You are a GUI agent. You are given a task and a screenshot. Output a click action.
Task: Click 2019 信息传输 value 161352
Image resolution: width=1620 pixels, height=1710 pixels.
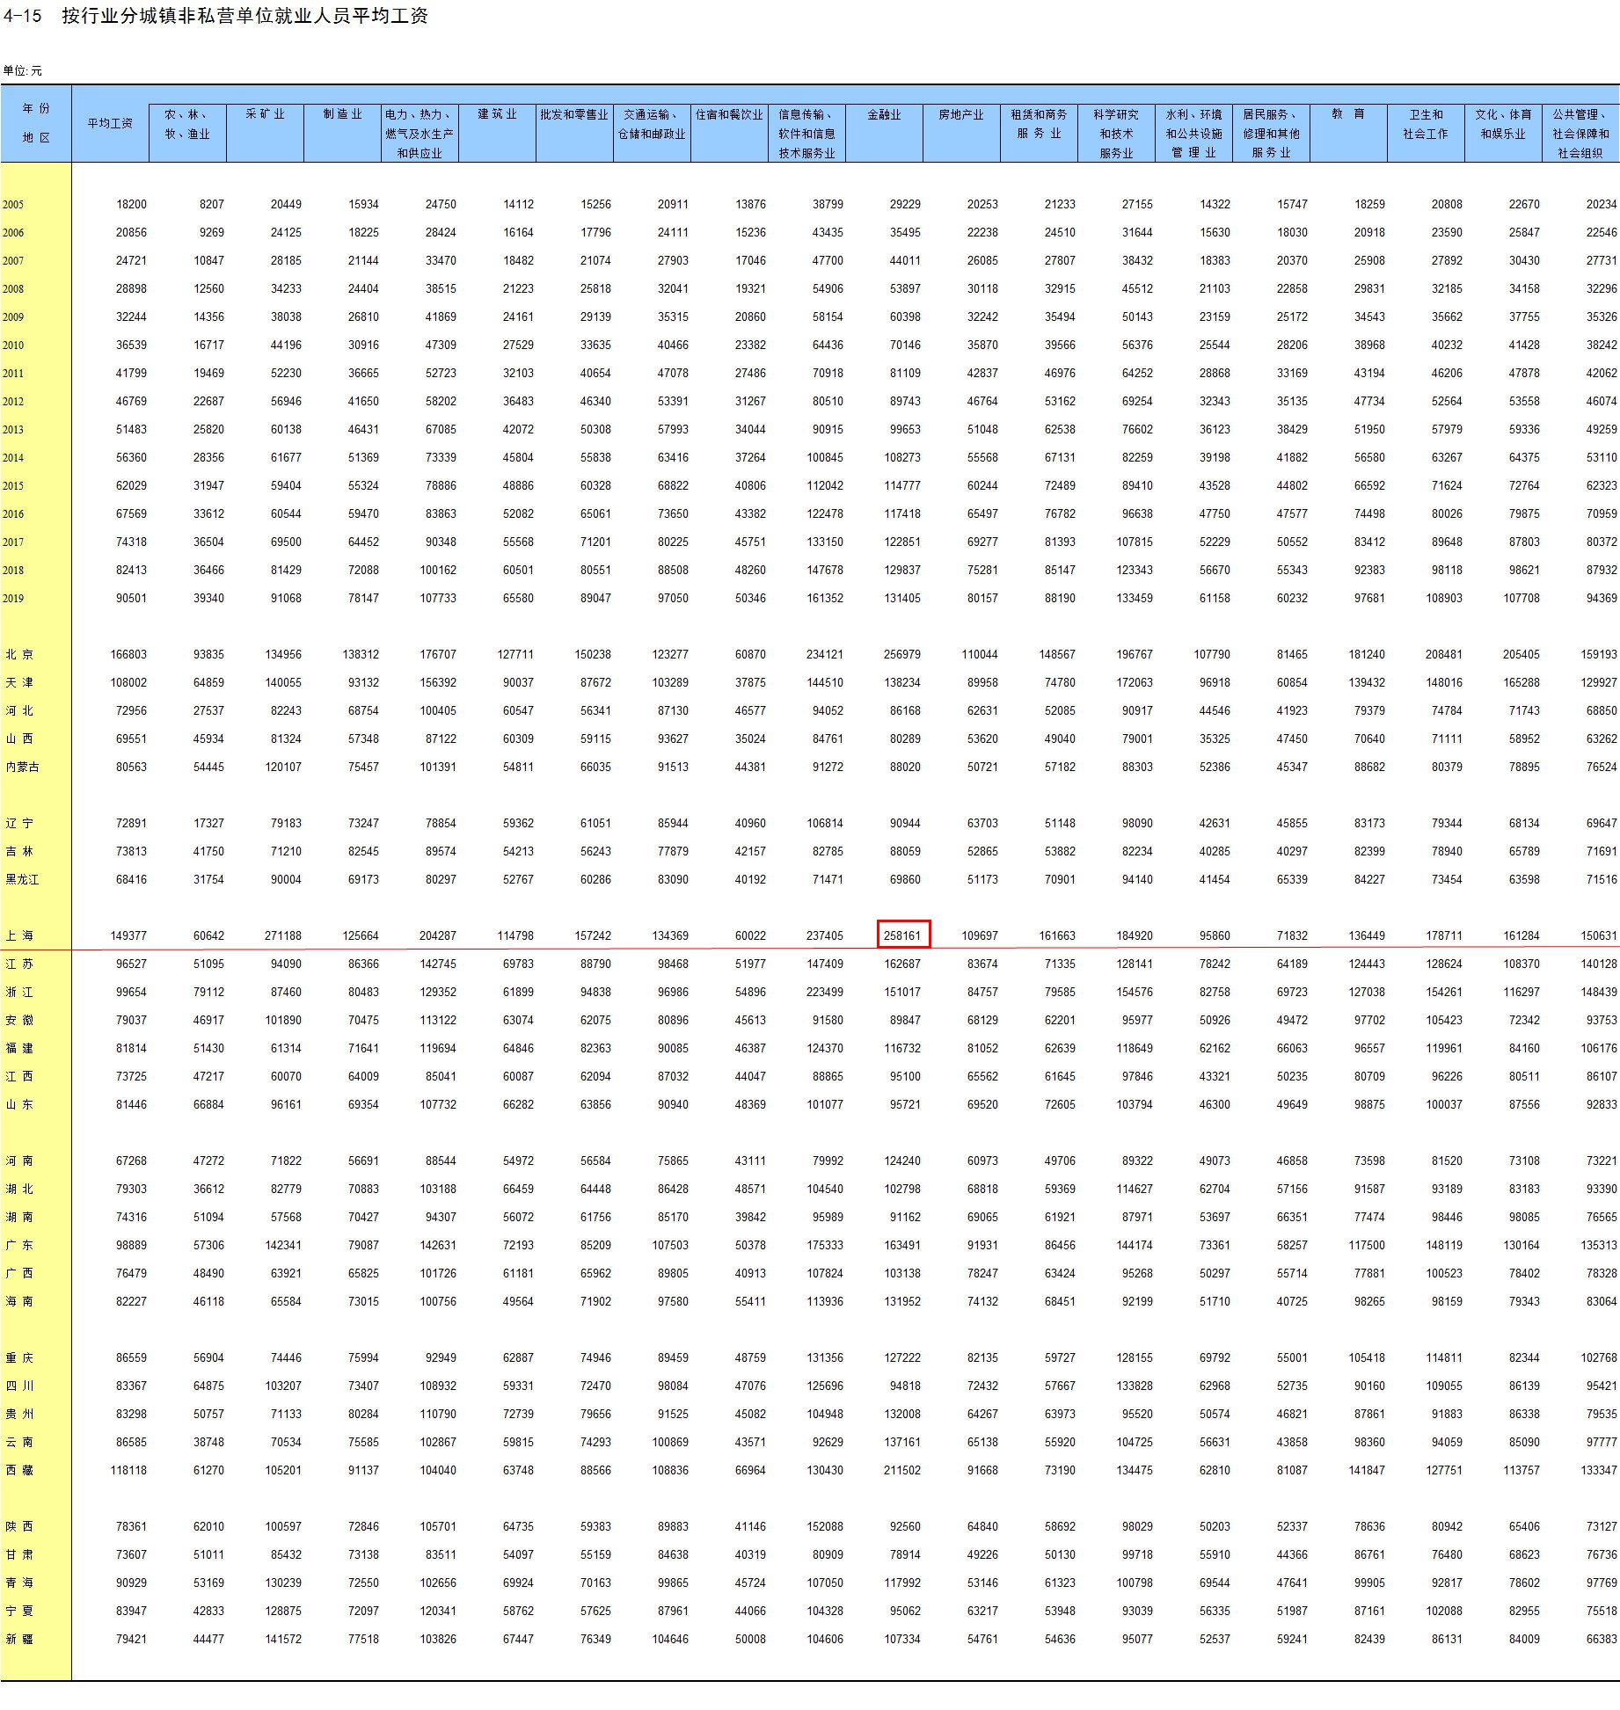tap(825, 599)
